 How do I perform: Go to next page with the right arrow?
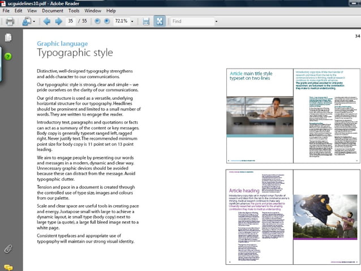pos(58,22)
